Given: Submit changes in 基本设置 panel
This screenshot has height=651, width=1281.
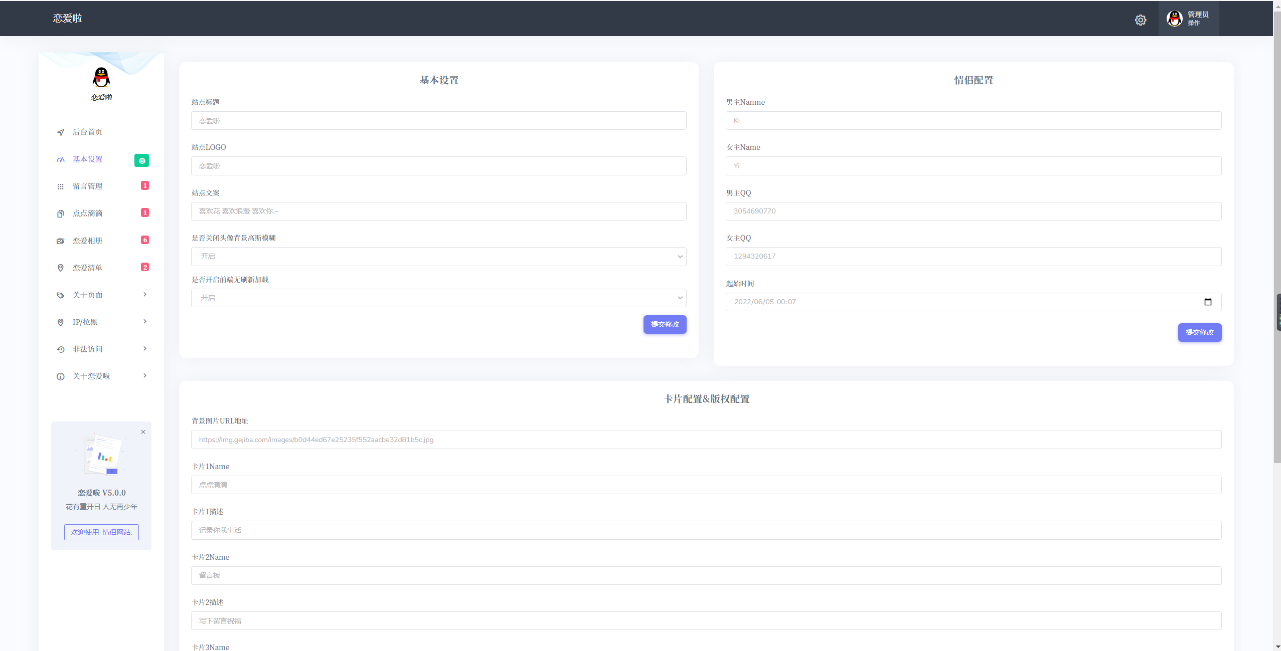Looking at the screenshot, I should 664,324.
